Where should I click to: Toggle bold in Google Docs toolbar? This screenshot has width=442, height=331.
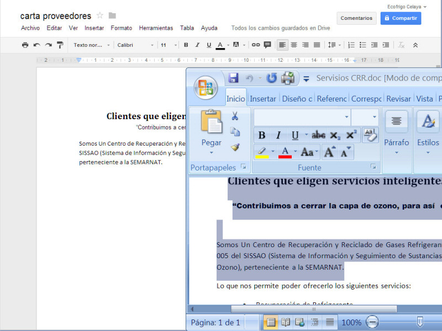click(186, 45)
